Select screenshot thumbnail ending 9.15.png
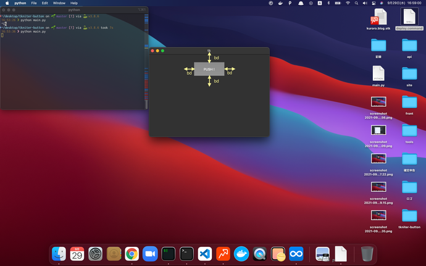Screen dimensions: 426x266 [x=378, y=187]
